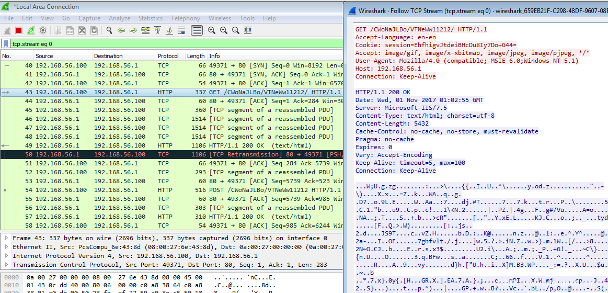608x293 pixels.
Task: Restart the current capture
Action: [x=31, y=31]
